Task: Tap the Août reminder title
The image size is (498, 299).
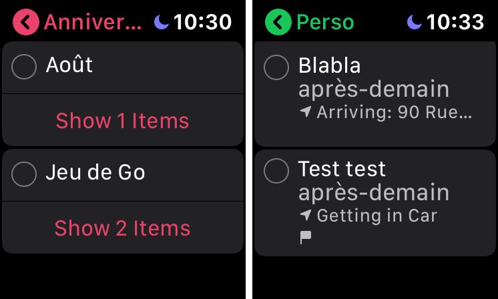Action: [x=69, y=65]
